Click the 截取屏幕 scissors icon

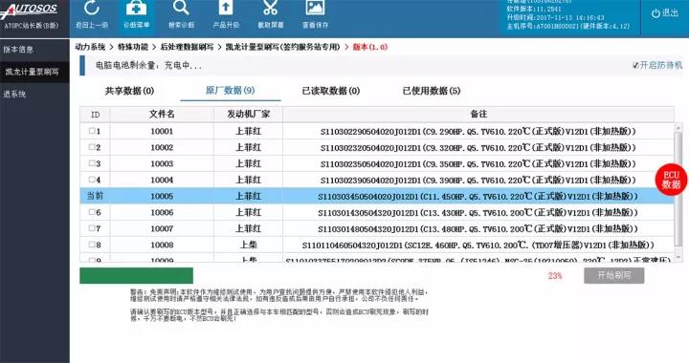[270, 8]
